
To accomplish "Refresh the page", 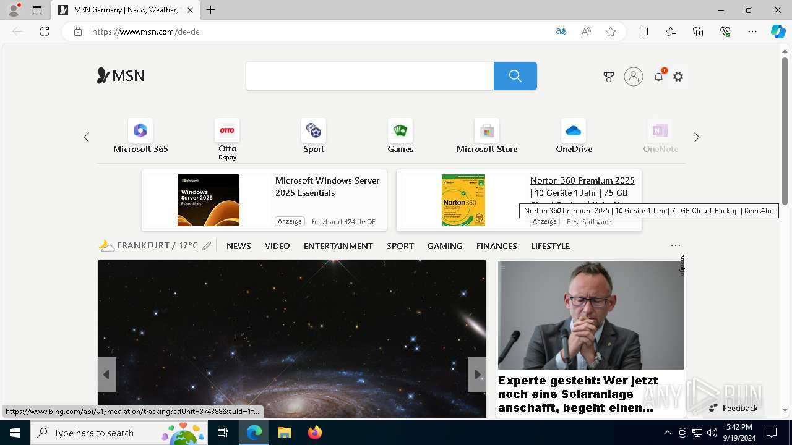I will pos(45,32).
